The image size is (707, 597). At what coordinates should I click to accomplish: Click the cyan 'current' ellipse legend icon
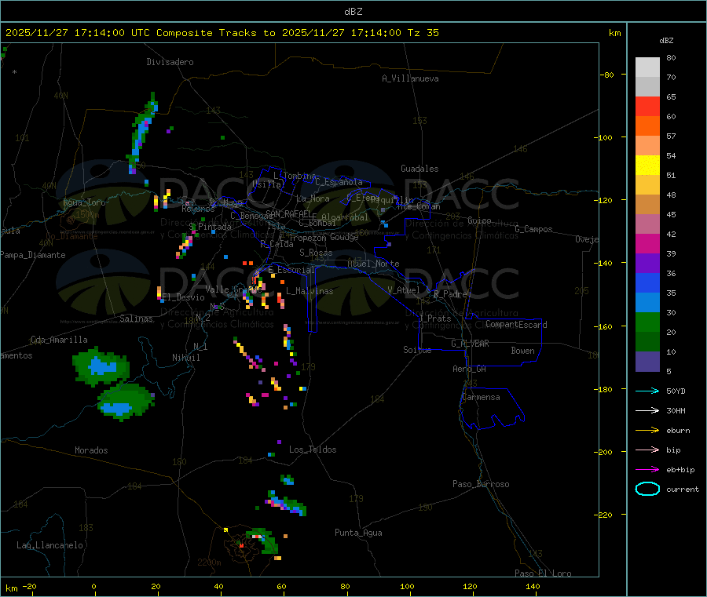tap(647, 489)
